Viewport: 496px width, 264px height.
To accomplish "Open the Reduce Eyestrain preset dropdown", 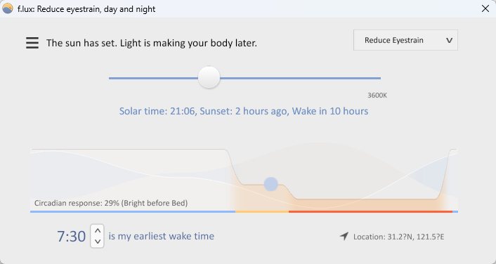I will click(x=405, y=40).
